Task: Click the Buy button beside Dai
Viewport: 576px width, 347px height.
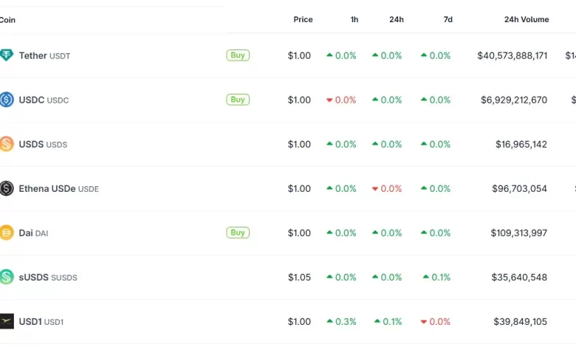Action: coord(238,233)
